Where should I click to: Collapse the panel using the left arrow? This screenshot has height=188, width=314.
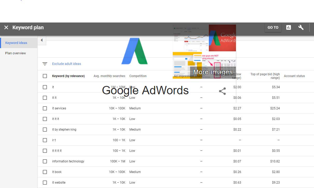tap(42, 40)
